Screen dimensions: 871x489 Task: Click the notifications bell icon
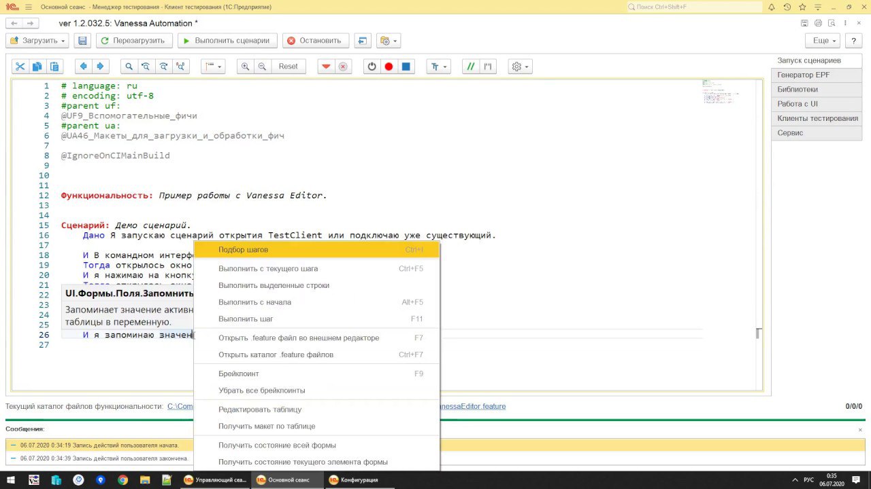coord(772,7)
